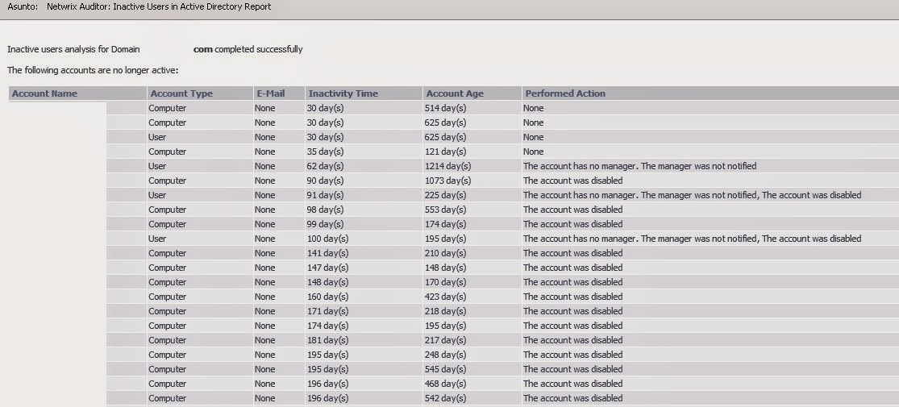Screen dimensions: 899x407
Task: Select the 141 day(s) inactivity cell
Action: [327, 253]
